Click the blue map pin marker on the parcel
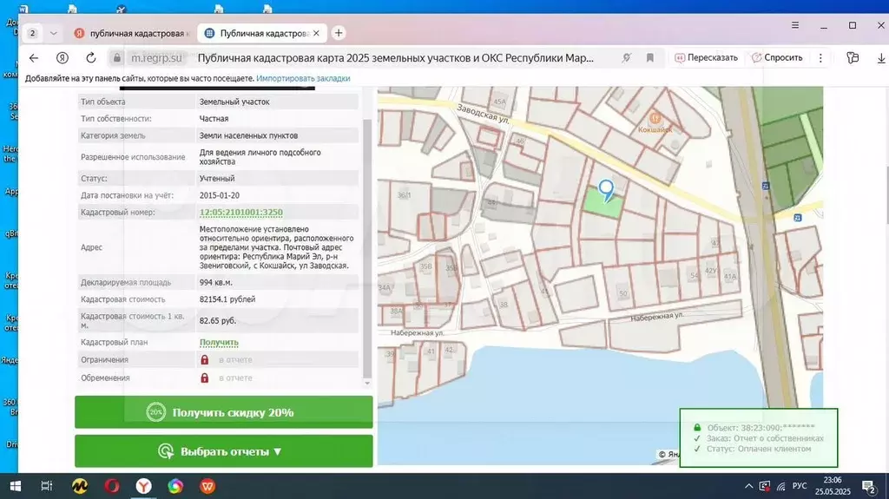This screenshot has height=499, width=889. (606, 191)
